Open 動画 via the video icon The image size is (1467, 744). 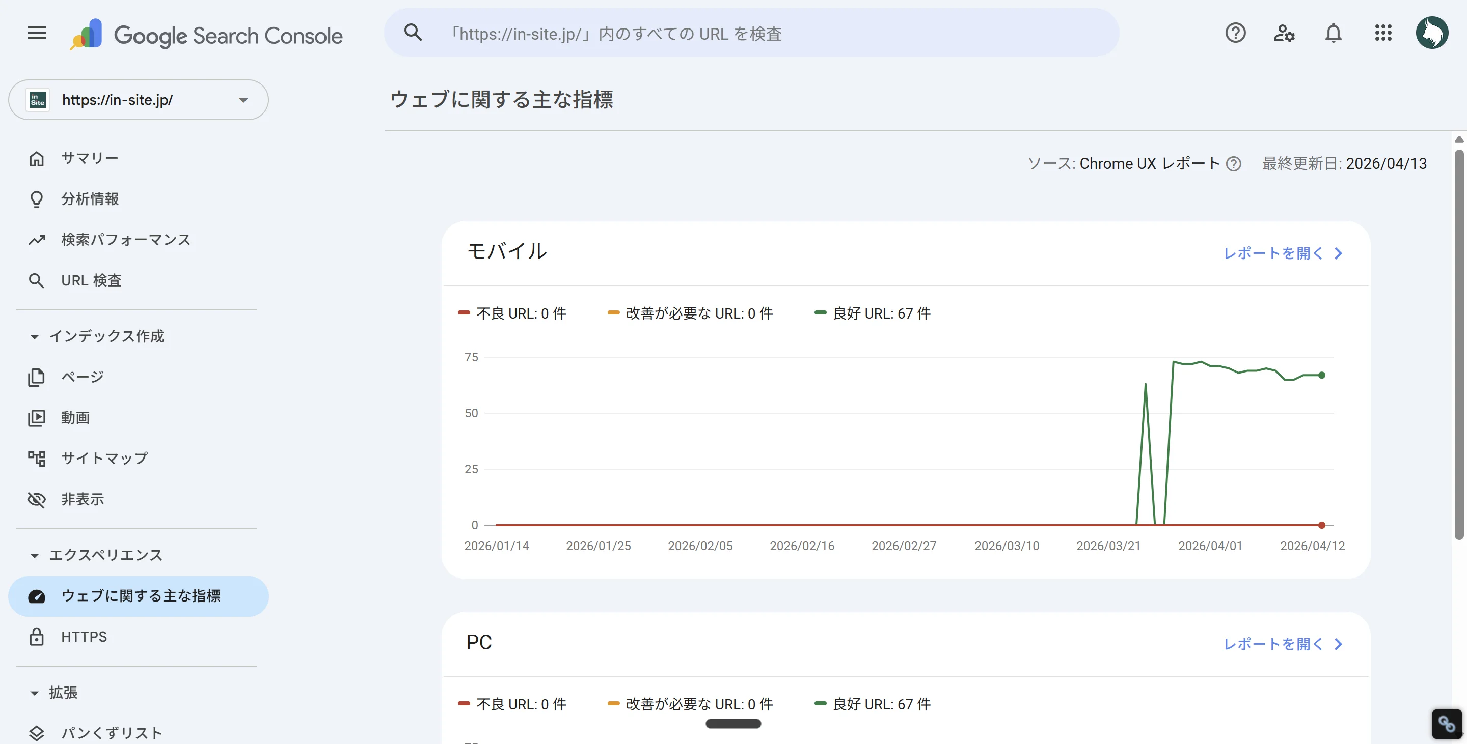tap(37, 417)
